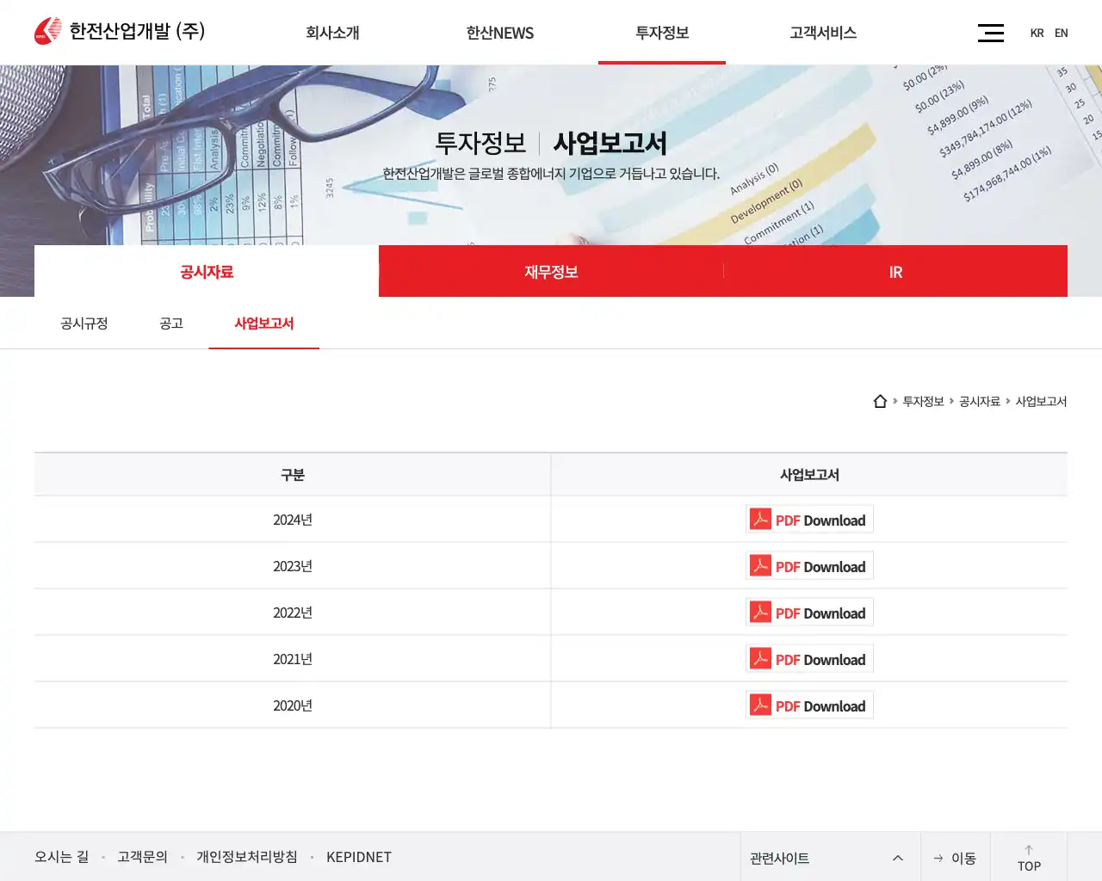The height and width of the screenshot is (881, 1102).
Task: Switch the site language to EN
Action: pyautogui.click(x=1062, y=33)
